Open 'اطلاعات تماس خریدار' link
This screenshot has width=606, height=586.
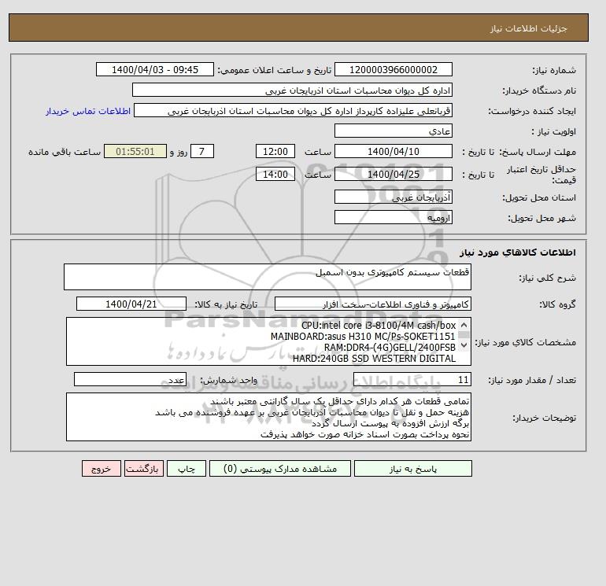click(88, 111)
